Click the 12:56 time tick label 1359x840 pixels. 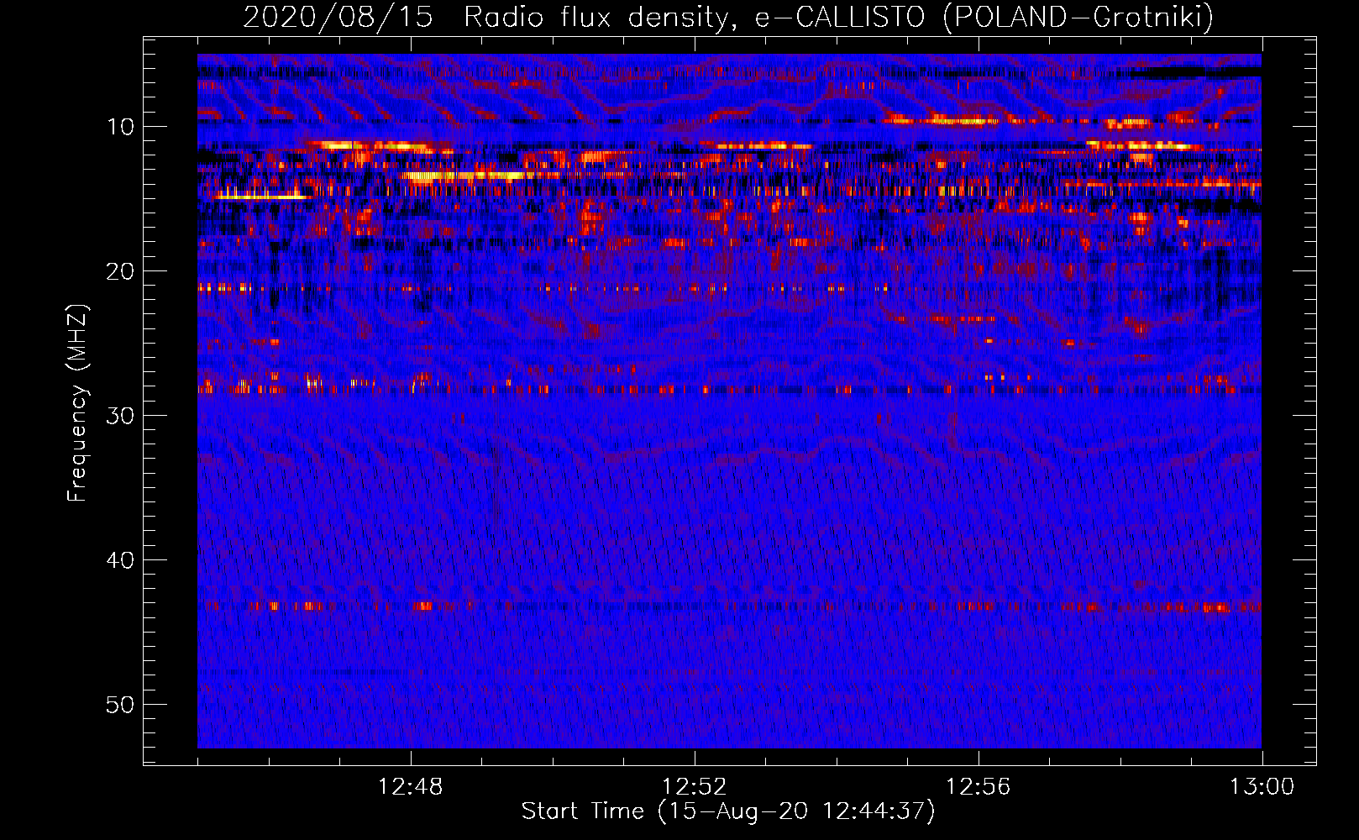[979, 787]
